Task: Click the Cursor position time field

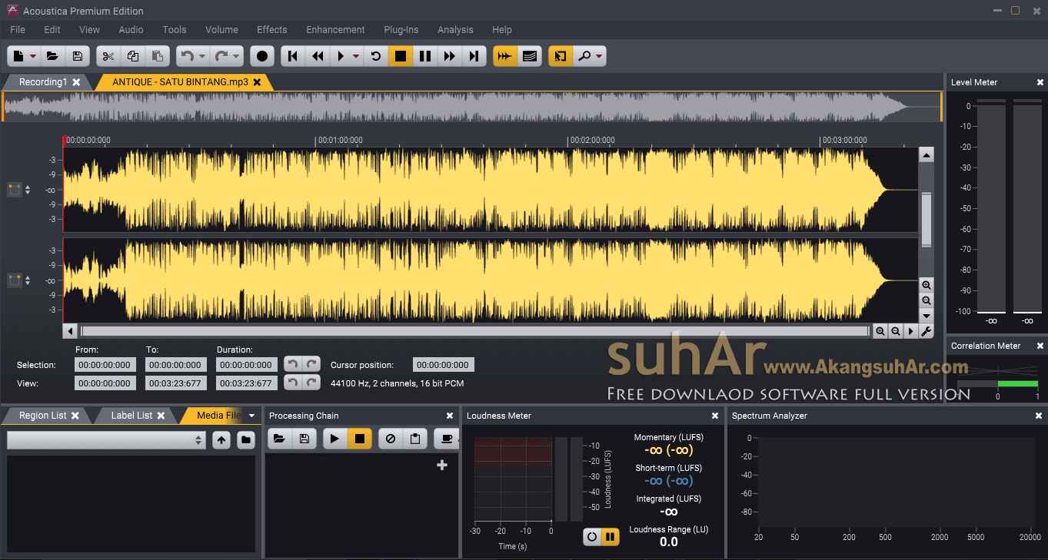Action: pyautogui.click(x=444, y=365)
